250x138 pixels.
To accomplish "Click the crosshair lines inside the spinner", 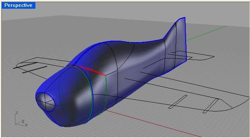I will [45, 102].
